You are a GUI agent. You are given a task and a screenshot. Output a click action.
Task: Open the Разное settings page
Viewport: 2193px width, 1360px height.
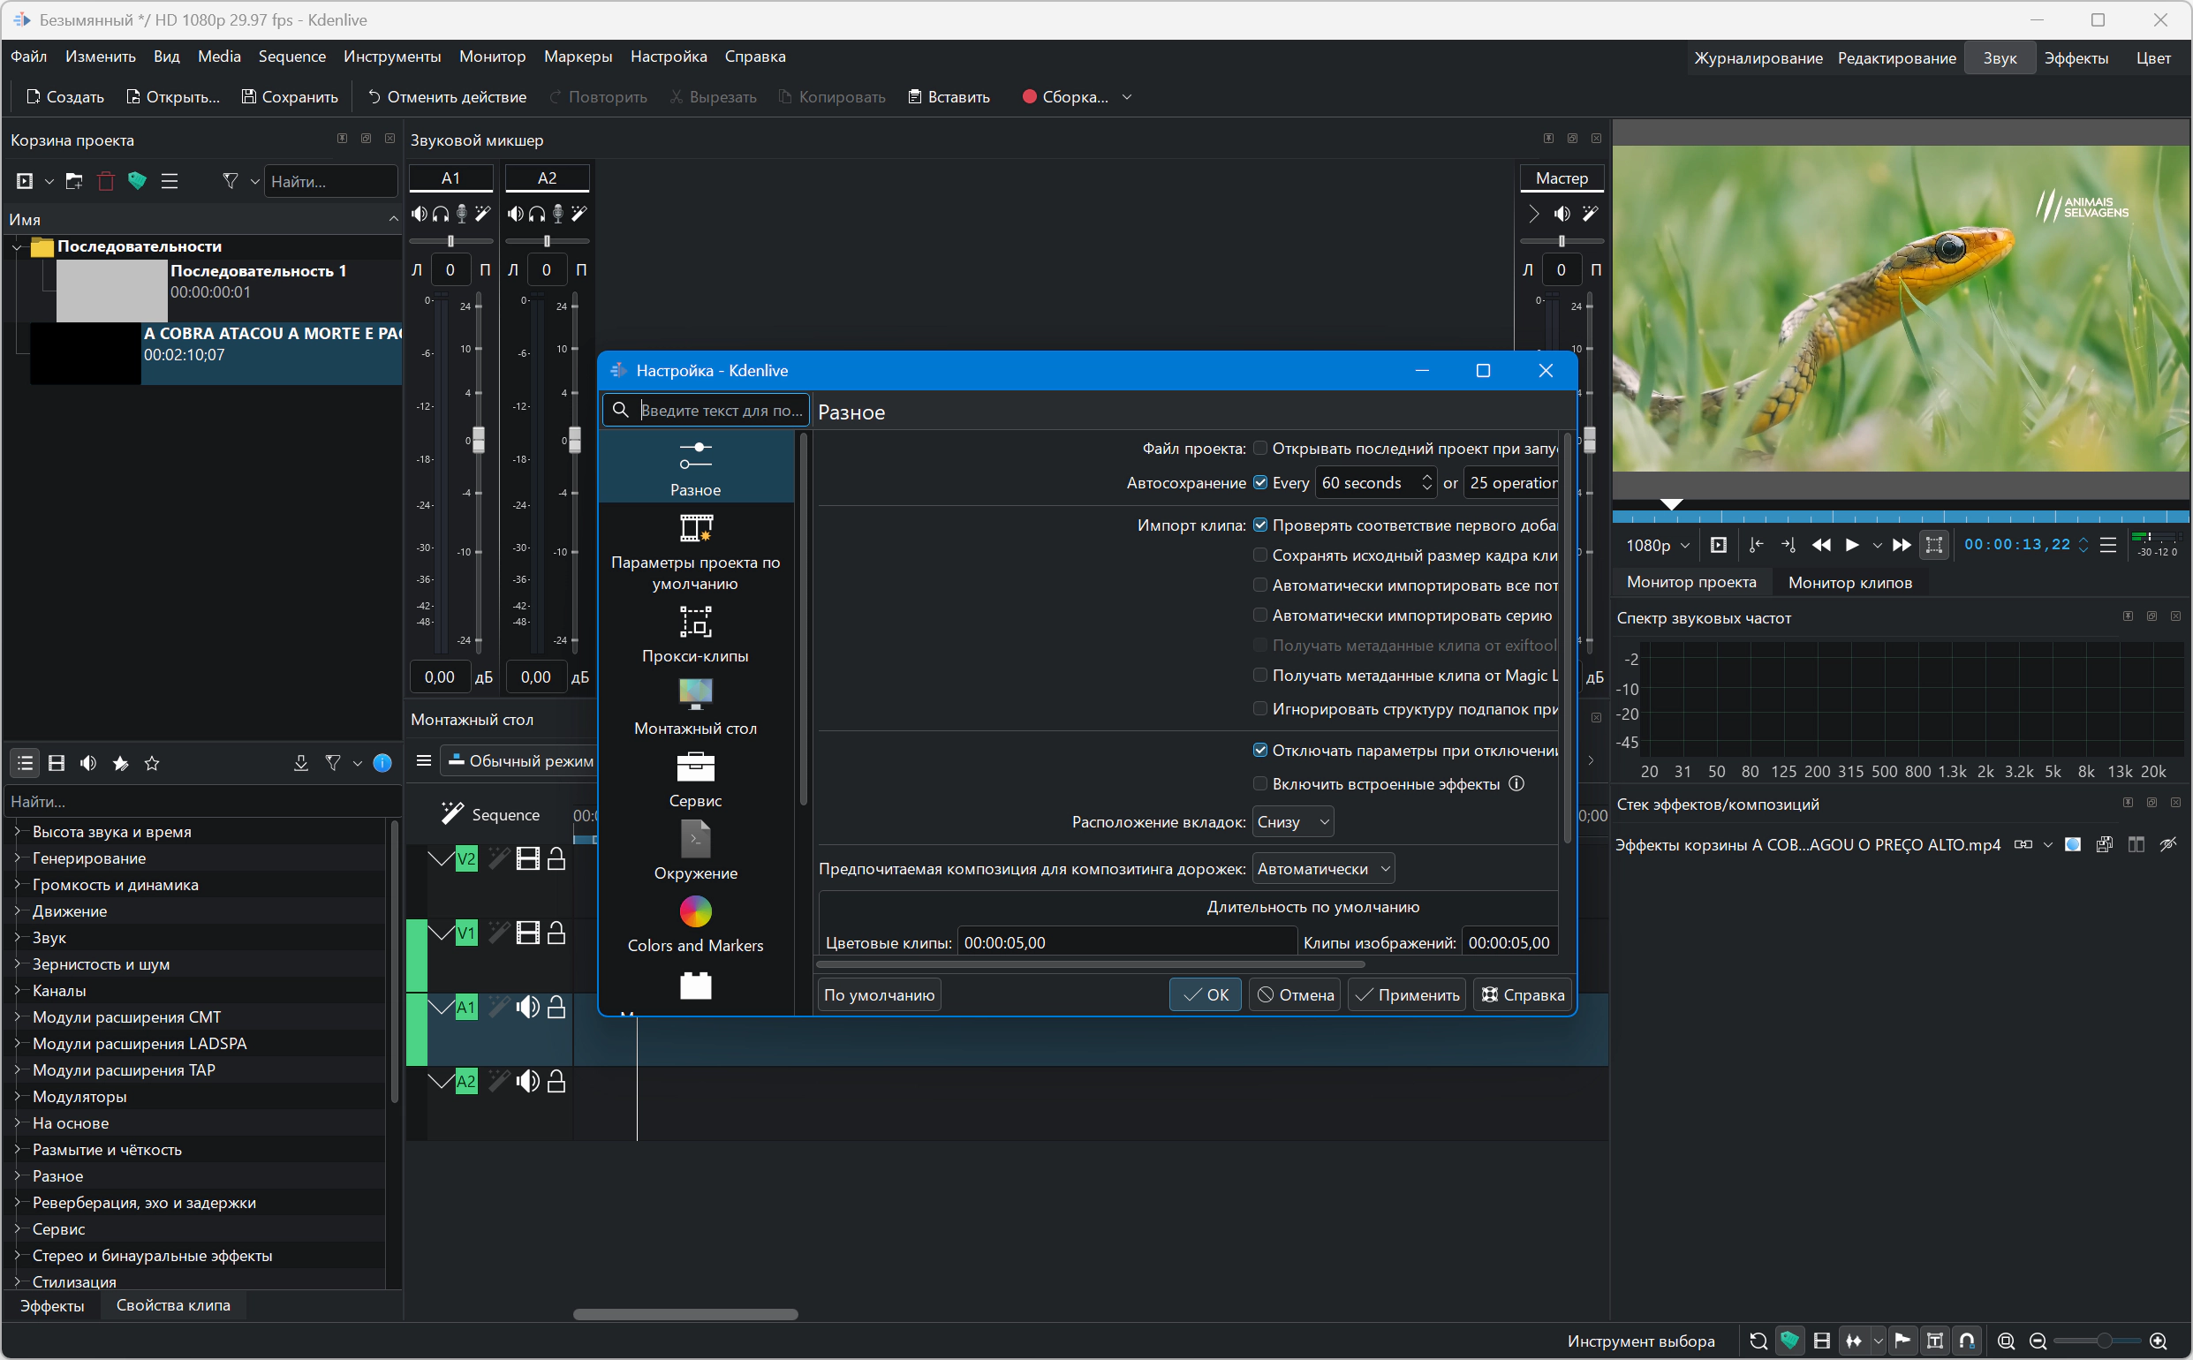coord(695,467)
